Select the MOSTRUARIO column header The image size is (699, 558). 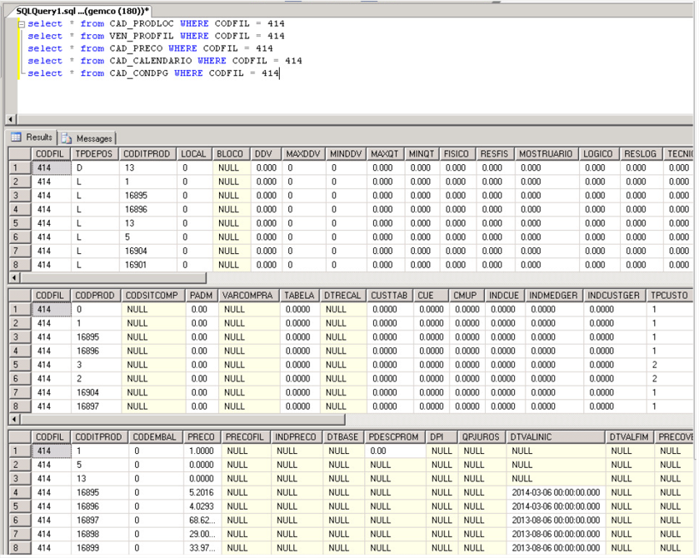tap(546, 154)
